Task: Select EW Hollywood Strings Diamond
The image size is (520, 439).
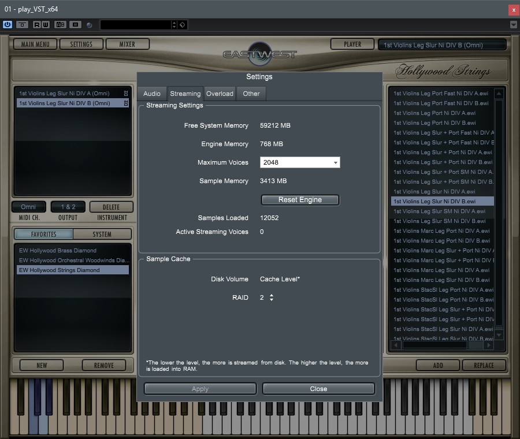Action: (73, 270)
